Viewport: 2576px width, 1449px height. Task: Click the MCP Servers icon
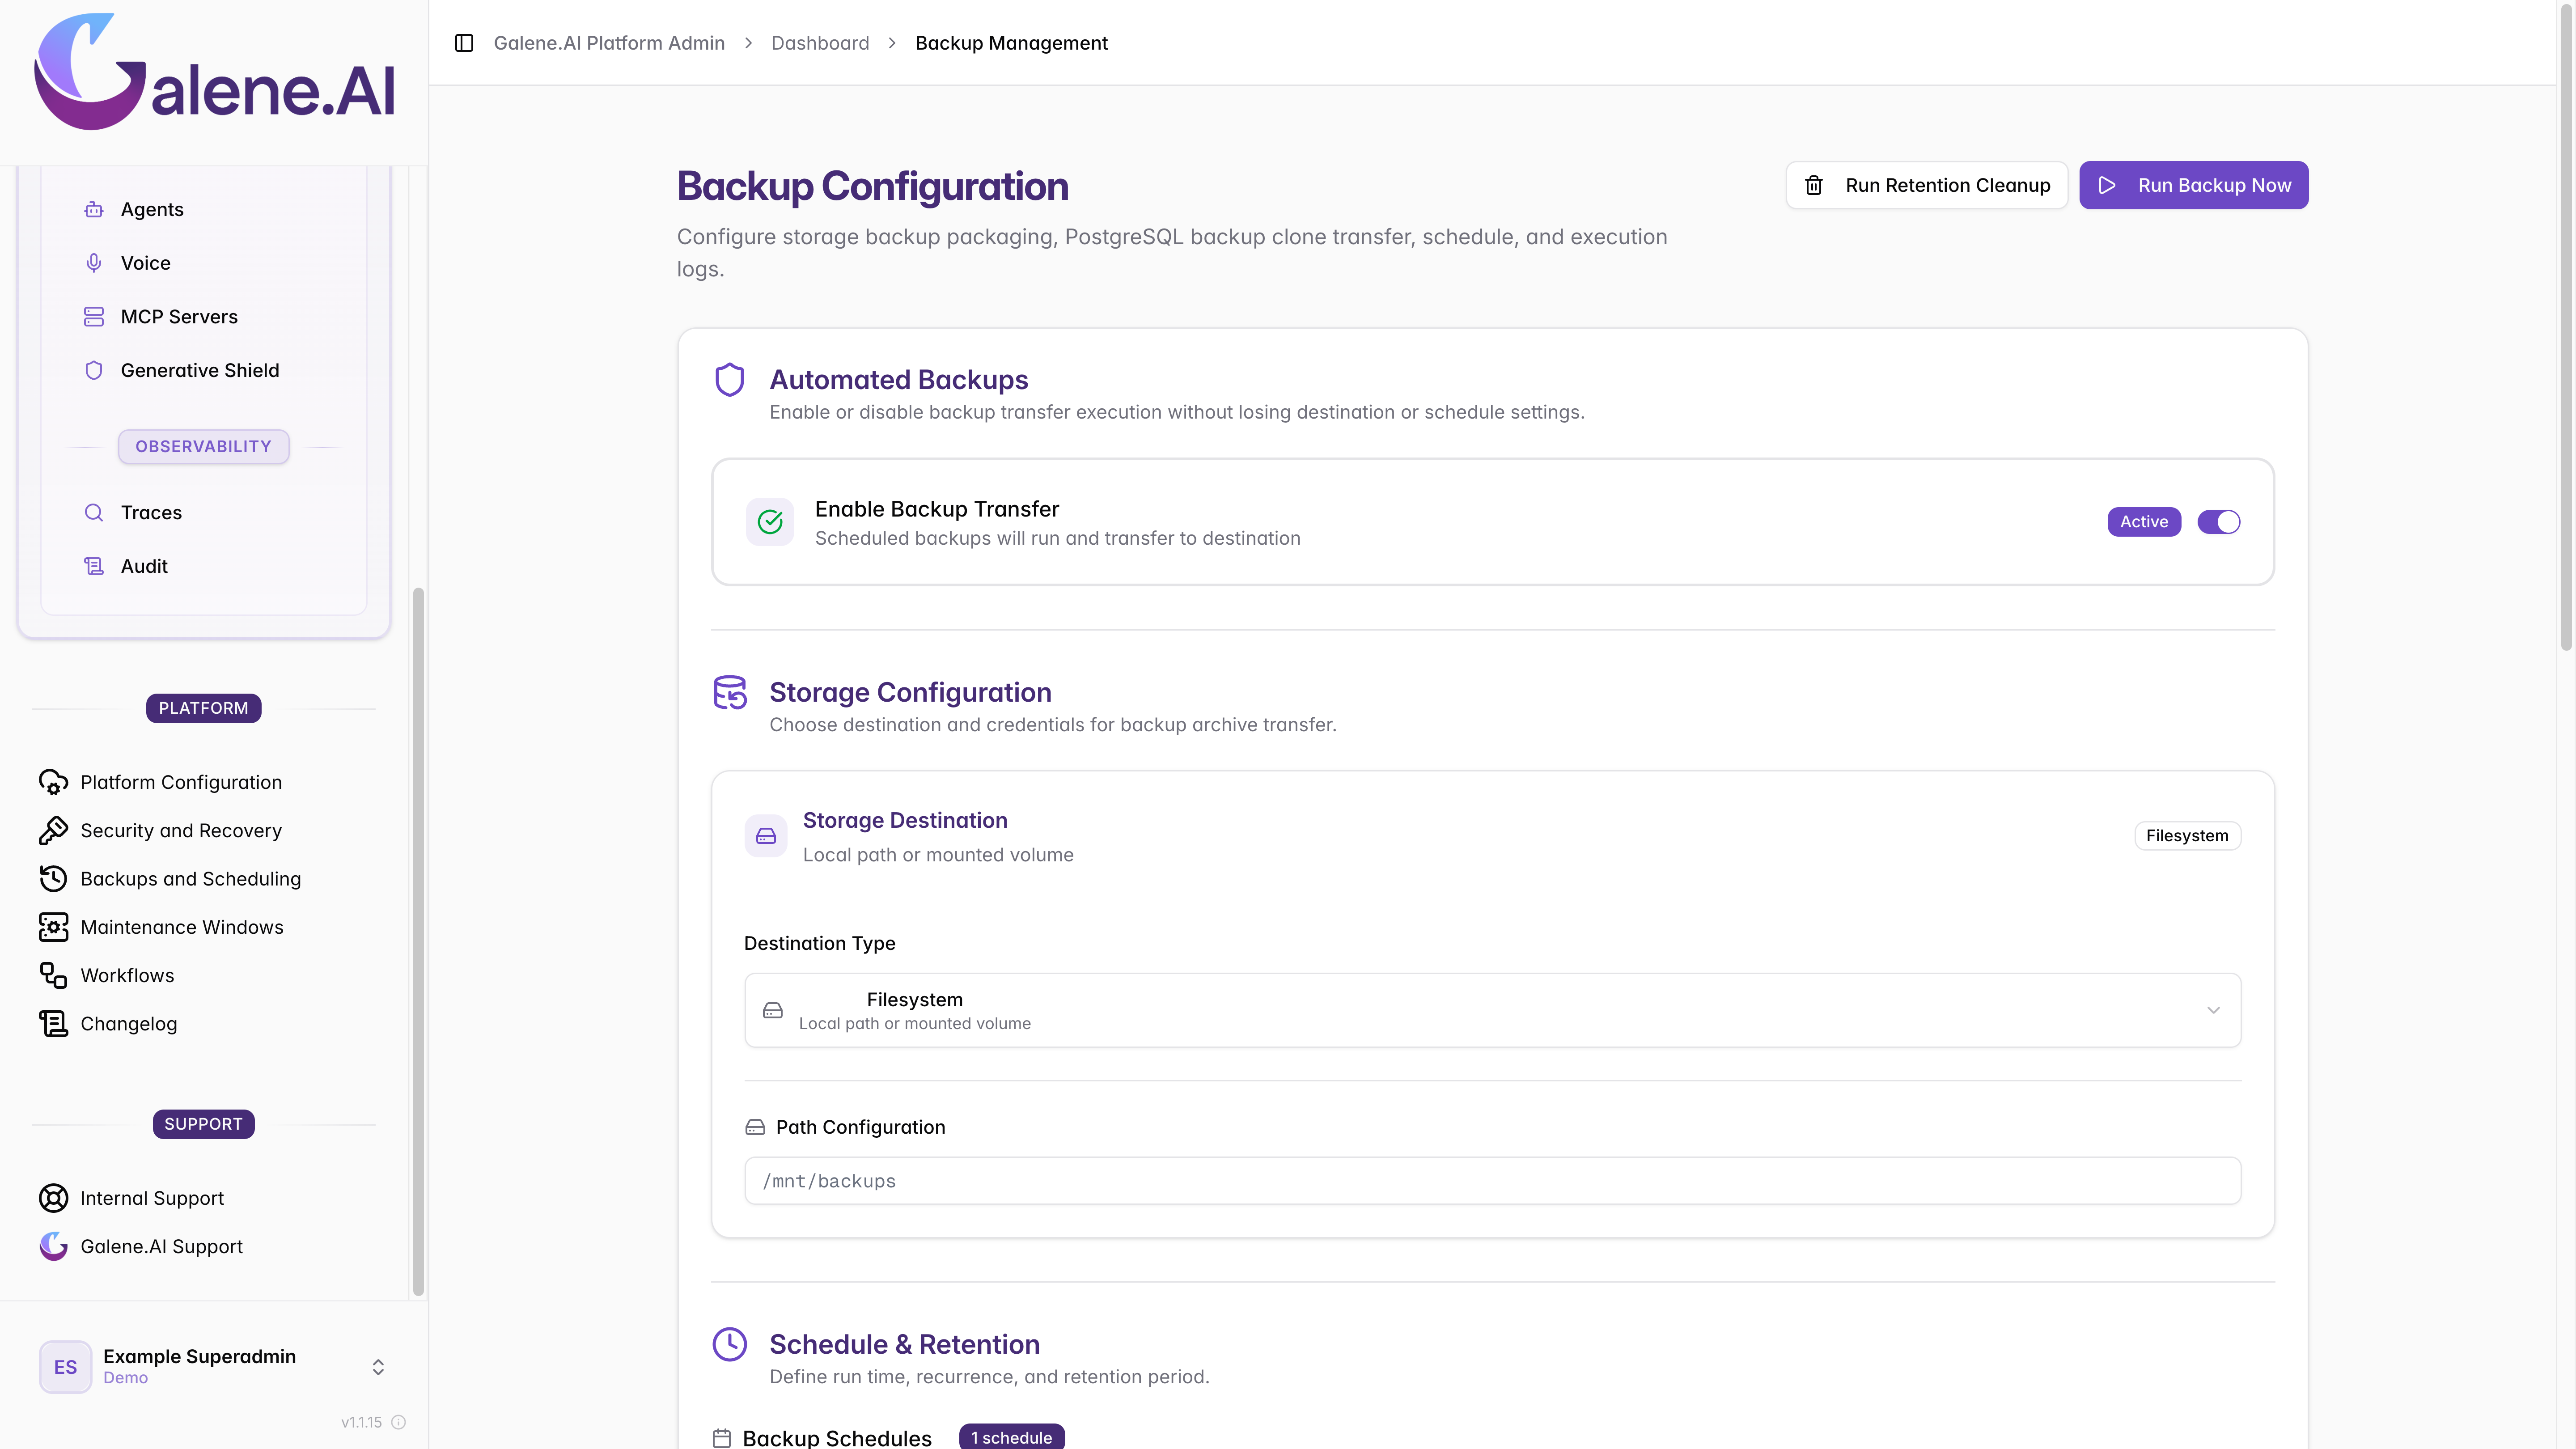(94, 317)
